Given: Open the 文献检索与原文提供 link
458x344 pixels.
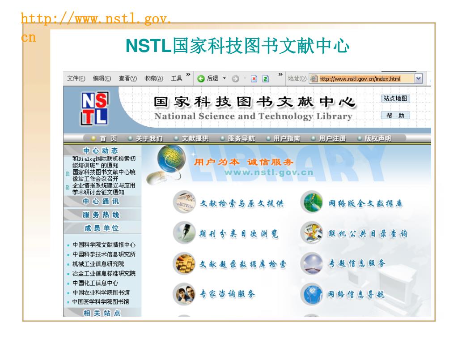Looking at the screenshot, I should [x=242, y=203].
